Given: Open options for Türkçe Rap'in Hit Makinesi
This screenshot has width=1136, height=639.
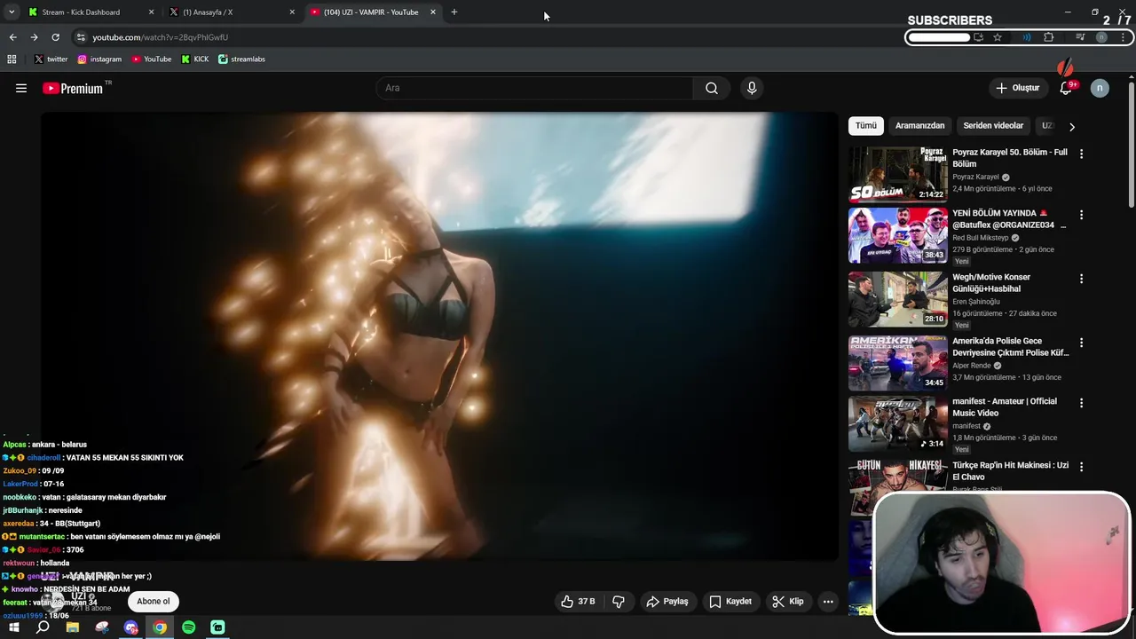Looking at the screenshot, I should [x=1081, y=467].
